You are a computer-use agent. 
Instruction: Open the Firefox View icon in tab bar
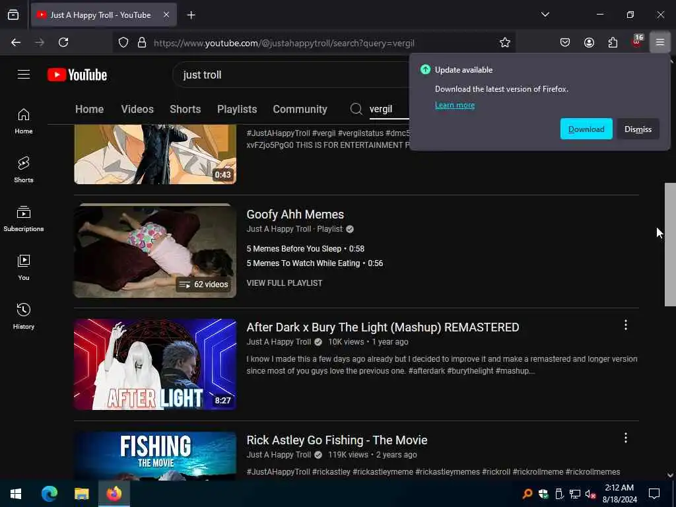[x=13, y=15]
